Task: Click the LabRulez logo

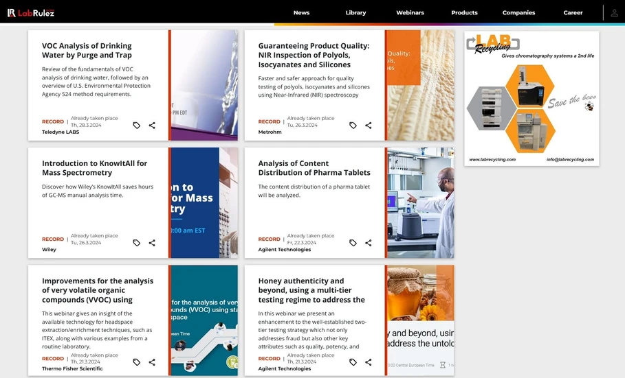Action: pos(31,13)
